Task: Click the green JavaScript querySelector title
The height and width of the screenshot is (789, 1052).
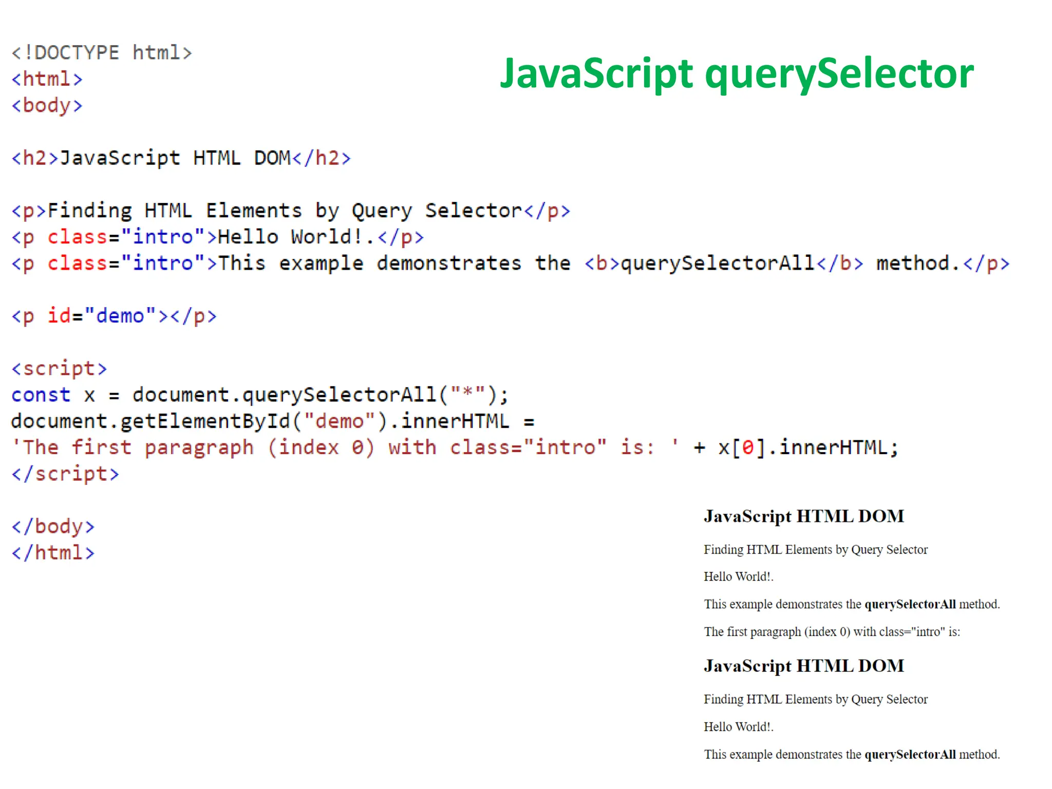Action: point(737,74)
